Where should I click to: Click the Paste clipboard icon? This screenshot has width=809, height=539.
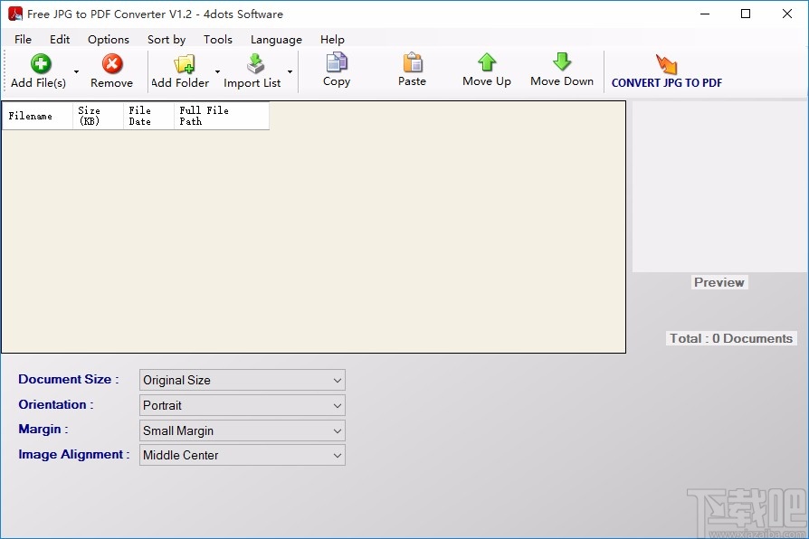point(413,61)
